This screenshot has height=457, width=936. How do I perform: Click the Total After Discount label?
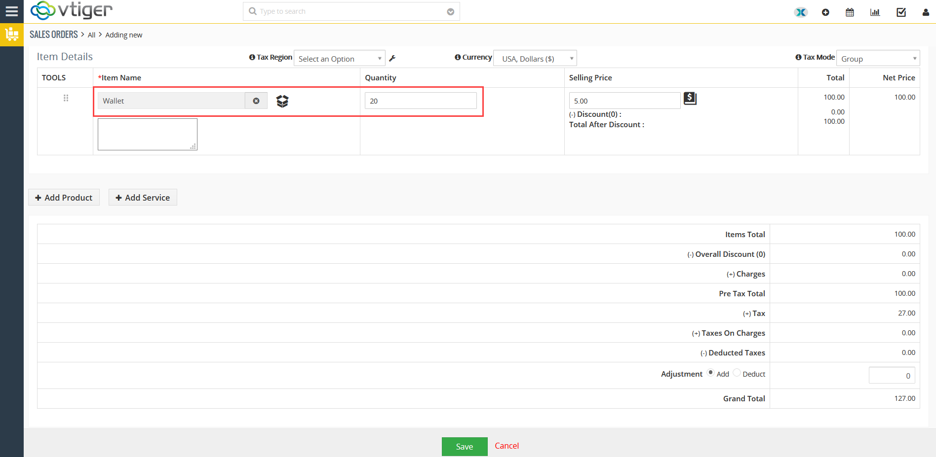click(607, 125)
